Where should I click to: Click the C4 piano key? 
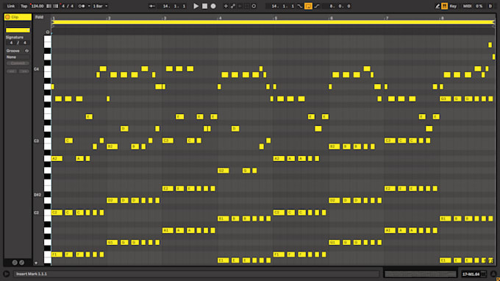pos(48,69)
